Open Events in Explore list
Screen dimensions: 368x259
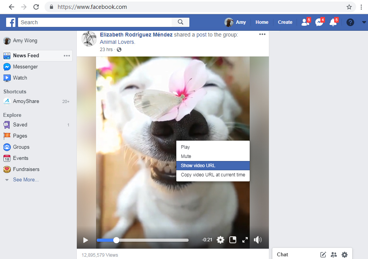point(16,158)
